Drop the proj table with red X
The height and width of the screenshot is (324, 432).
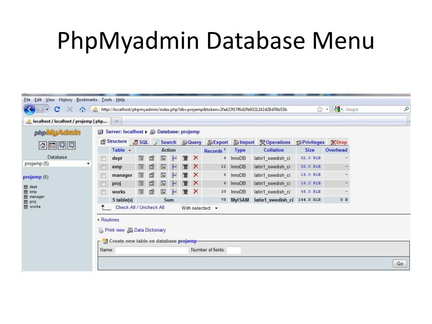click(x=196, y=183)
